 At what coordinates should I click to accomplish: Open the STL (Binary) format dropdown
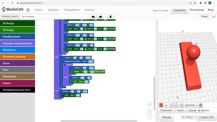coord(188,117)
